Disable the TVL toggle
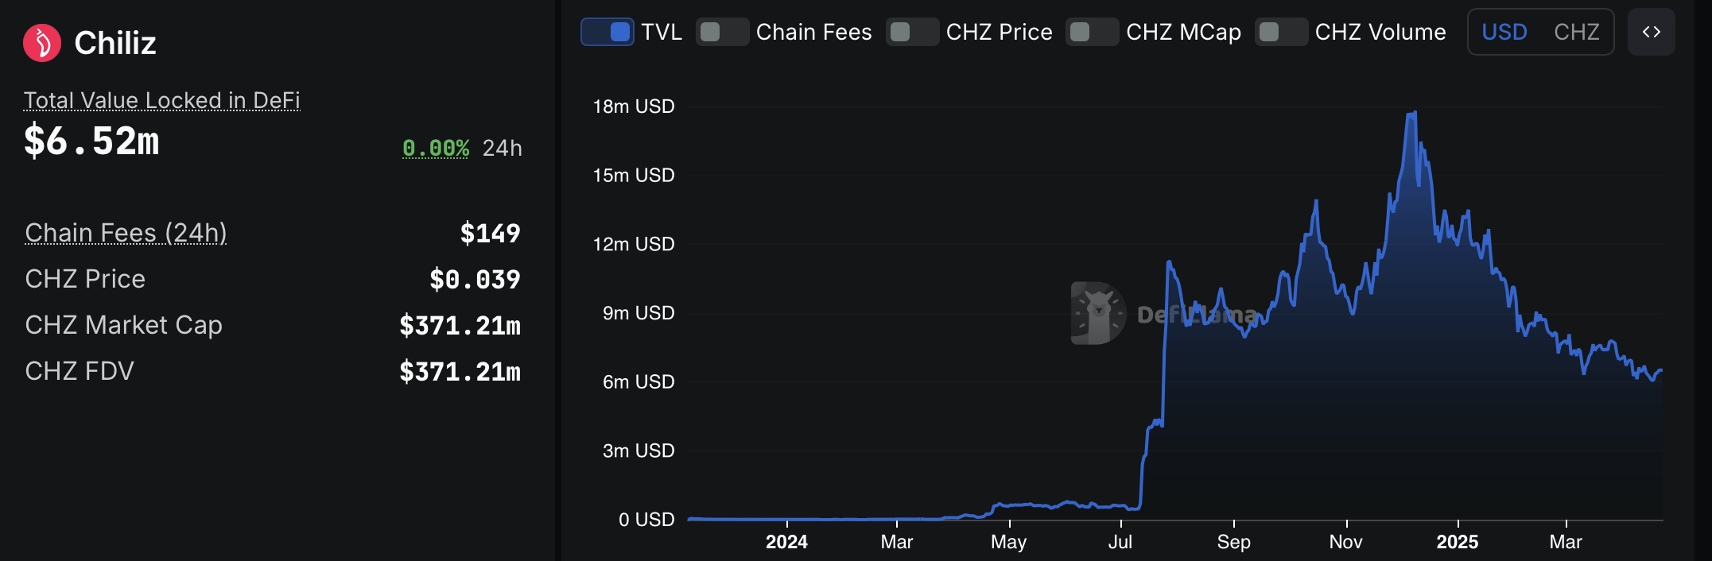 click(x=608, y=32)
